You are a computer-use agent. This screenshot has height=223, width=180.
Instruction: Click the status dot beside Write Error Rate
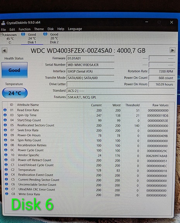pos(7,194)
